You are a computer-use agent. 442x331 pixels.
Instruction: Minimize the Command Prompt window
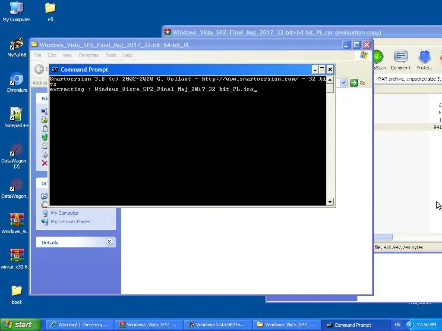pyautogui.click(x=315, y=69)
